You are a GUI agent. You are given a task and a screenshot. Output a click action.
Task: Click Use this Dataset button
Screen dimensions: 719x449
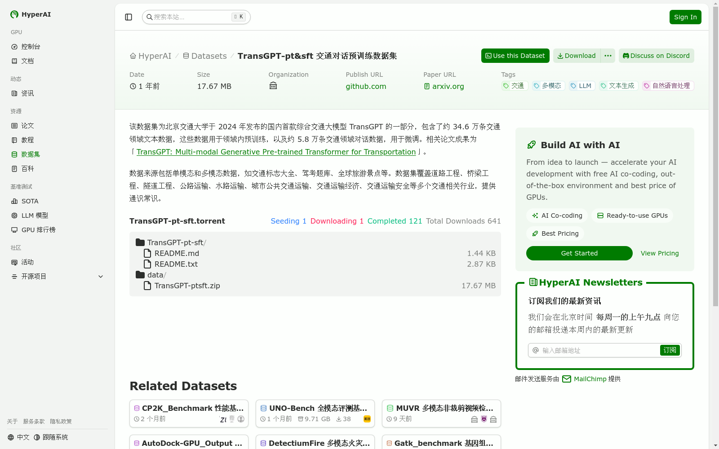click(515, 56)
